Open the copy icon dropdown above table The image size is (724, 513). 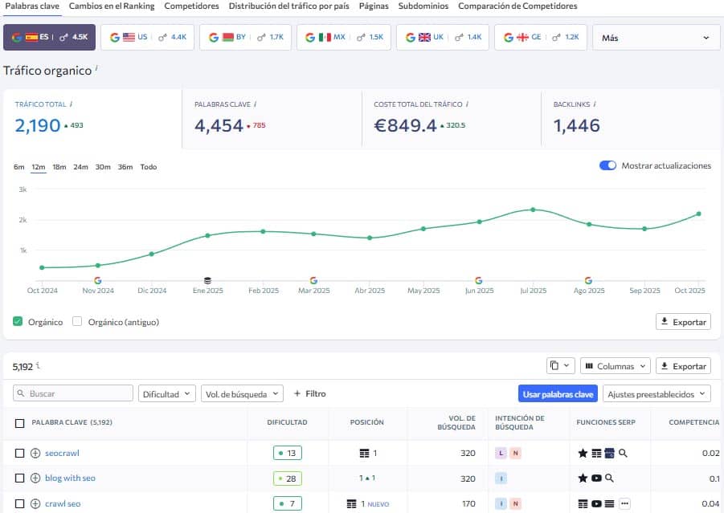click(561, 365)
